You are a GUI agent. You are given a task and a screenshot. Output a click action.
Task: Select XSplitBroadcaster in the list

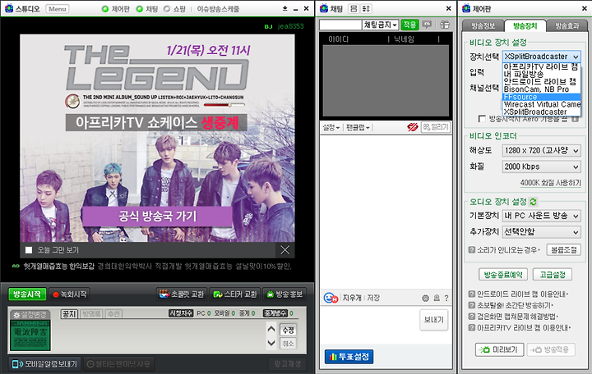pos(542,112)
